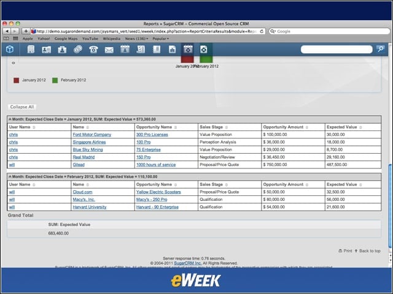Click the Google search field in browser

tap(329, 31)
